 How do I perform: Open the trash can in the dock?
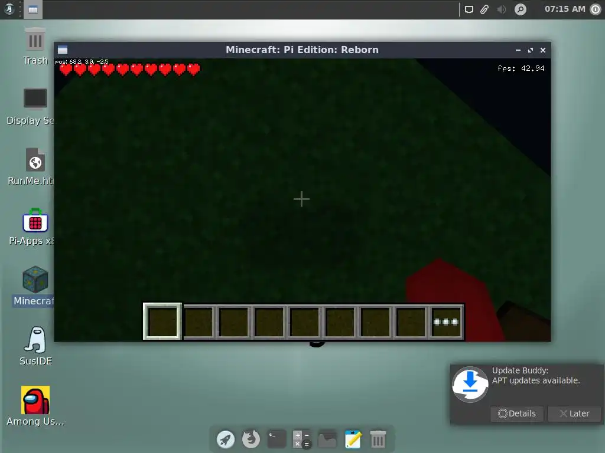pos(378,439)
